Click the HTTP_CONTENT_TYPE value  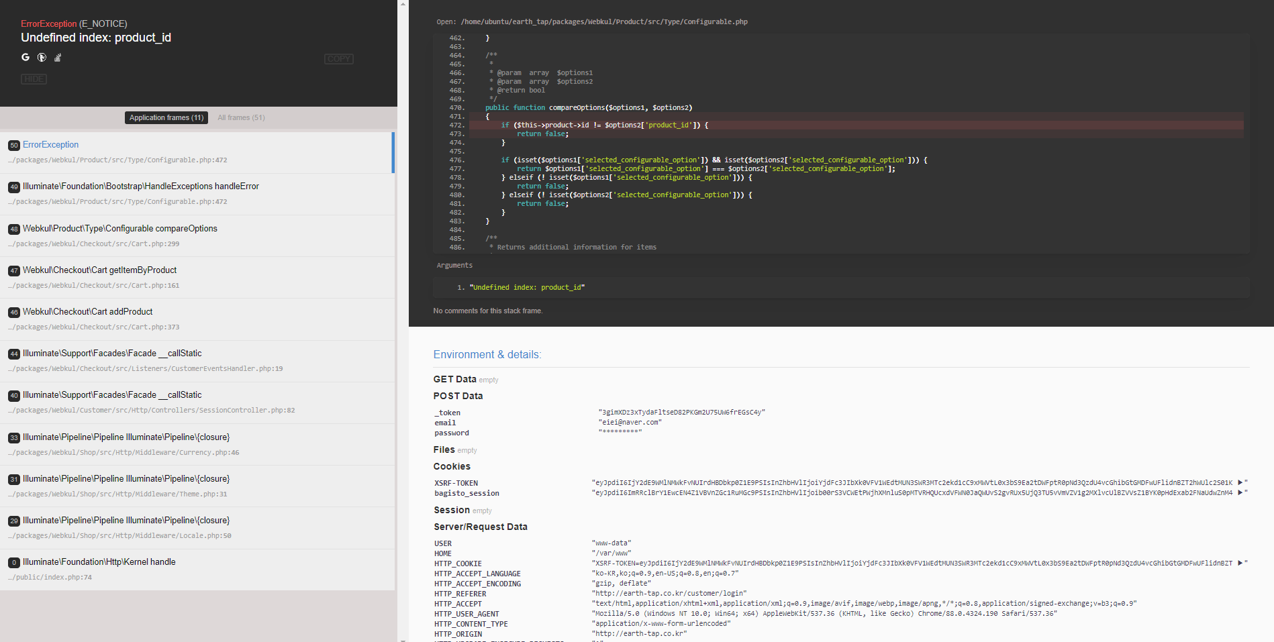[x=661, y=623]
